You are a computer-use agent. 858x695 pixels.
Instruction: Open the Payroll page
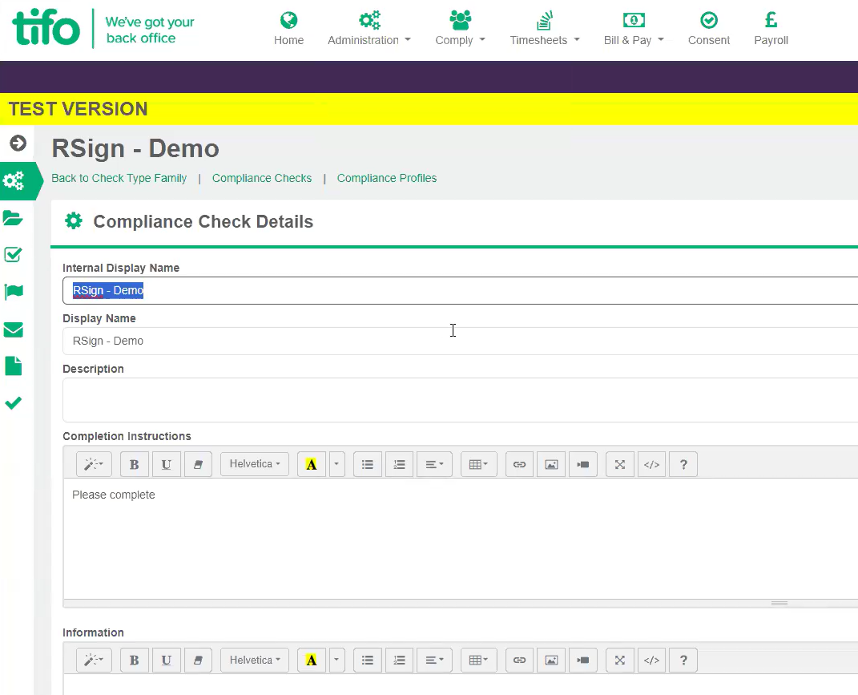771,29
